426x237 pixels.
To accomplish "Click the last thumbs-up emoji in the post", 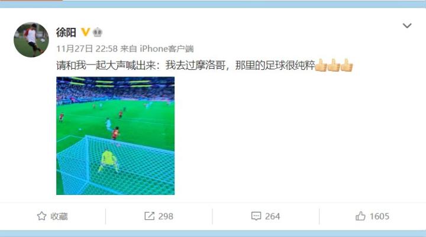I will click(347, 65).
